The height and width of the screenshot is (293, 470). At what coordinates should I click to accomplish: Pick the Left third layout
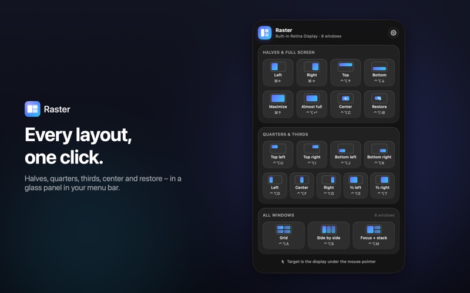275,186
